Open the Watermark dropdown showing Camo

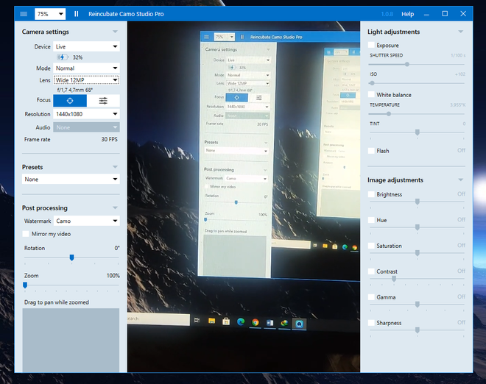click(86, 221)
